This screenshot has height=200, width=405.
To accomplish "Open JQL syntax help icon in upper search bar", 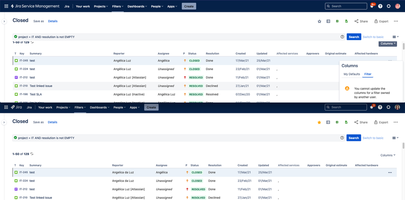I will pos(342,37).
